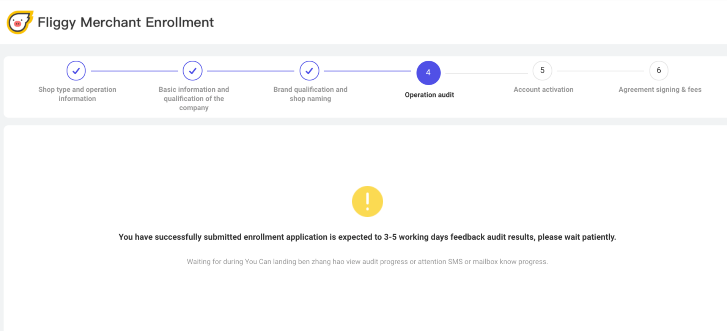Select the step 5 circle

(542, 71)
